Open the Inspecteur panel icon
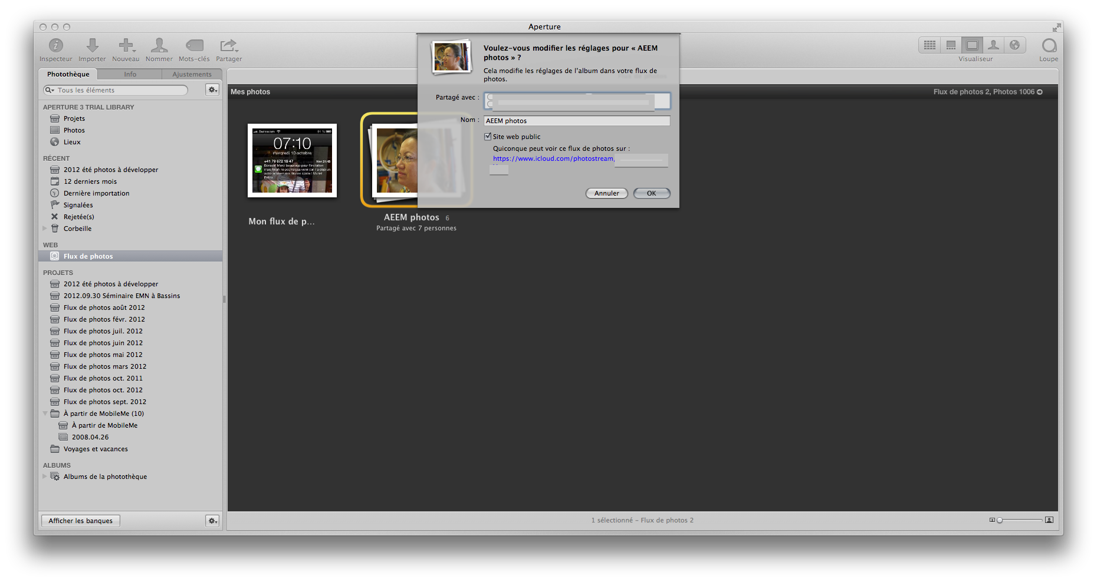Image resolution: width=1097 pixels, height=582 pixels. tap(55, 45)
